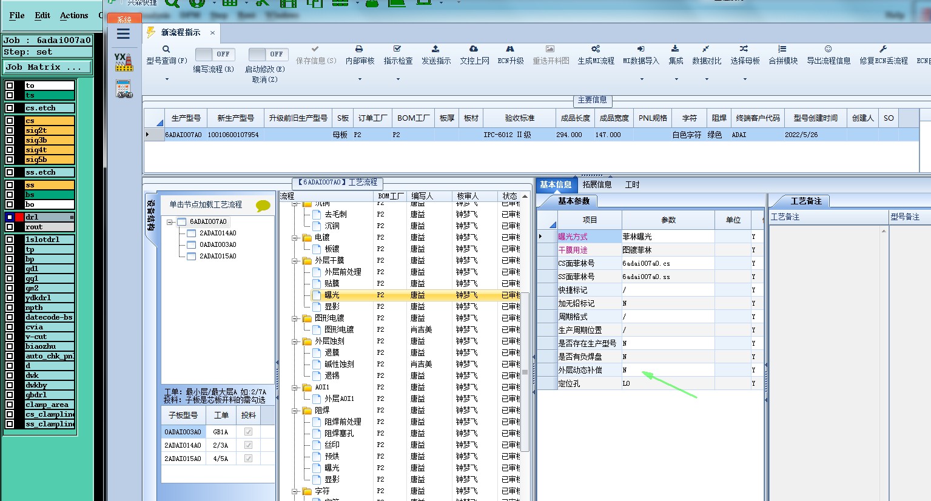The image size is (931, 501).
Task: Open the 型号查询 search icon
Action: 166,49
